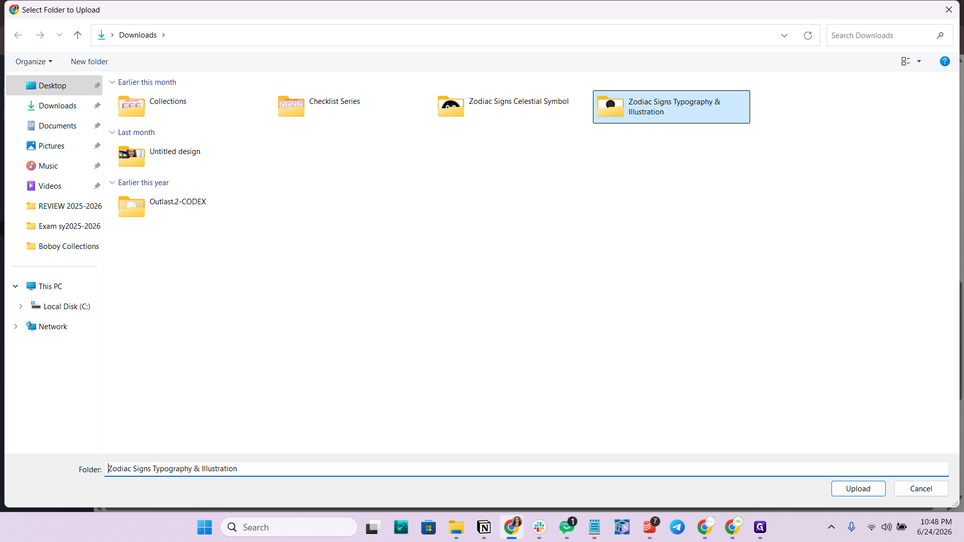Viewport: 964px width, 542px height.
Task: Open the view options dropdown arrow
Action: [x=919, y=61]
